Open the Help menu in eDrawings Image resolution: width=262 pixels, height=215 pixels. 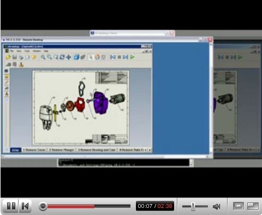tap(46, 51)
